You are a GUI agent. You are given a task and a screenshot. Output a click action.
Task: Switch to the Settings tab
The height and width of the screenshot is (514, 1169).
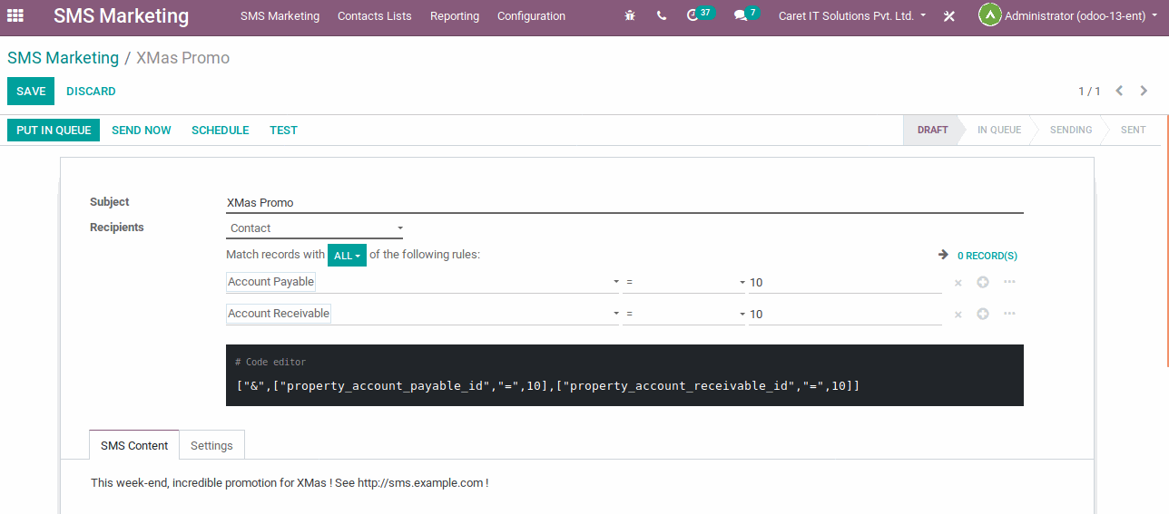(211, 445)
